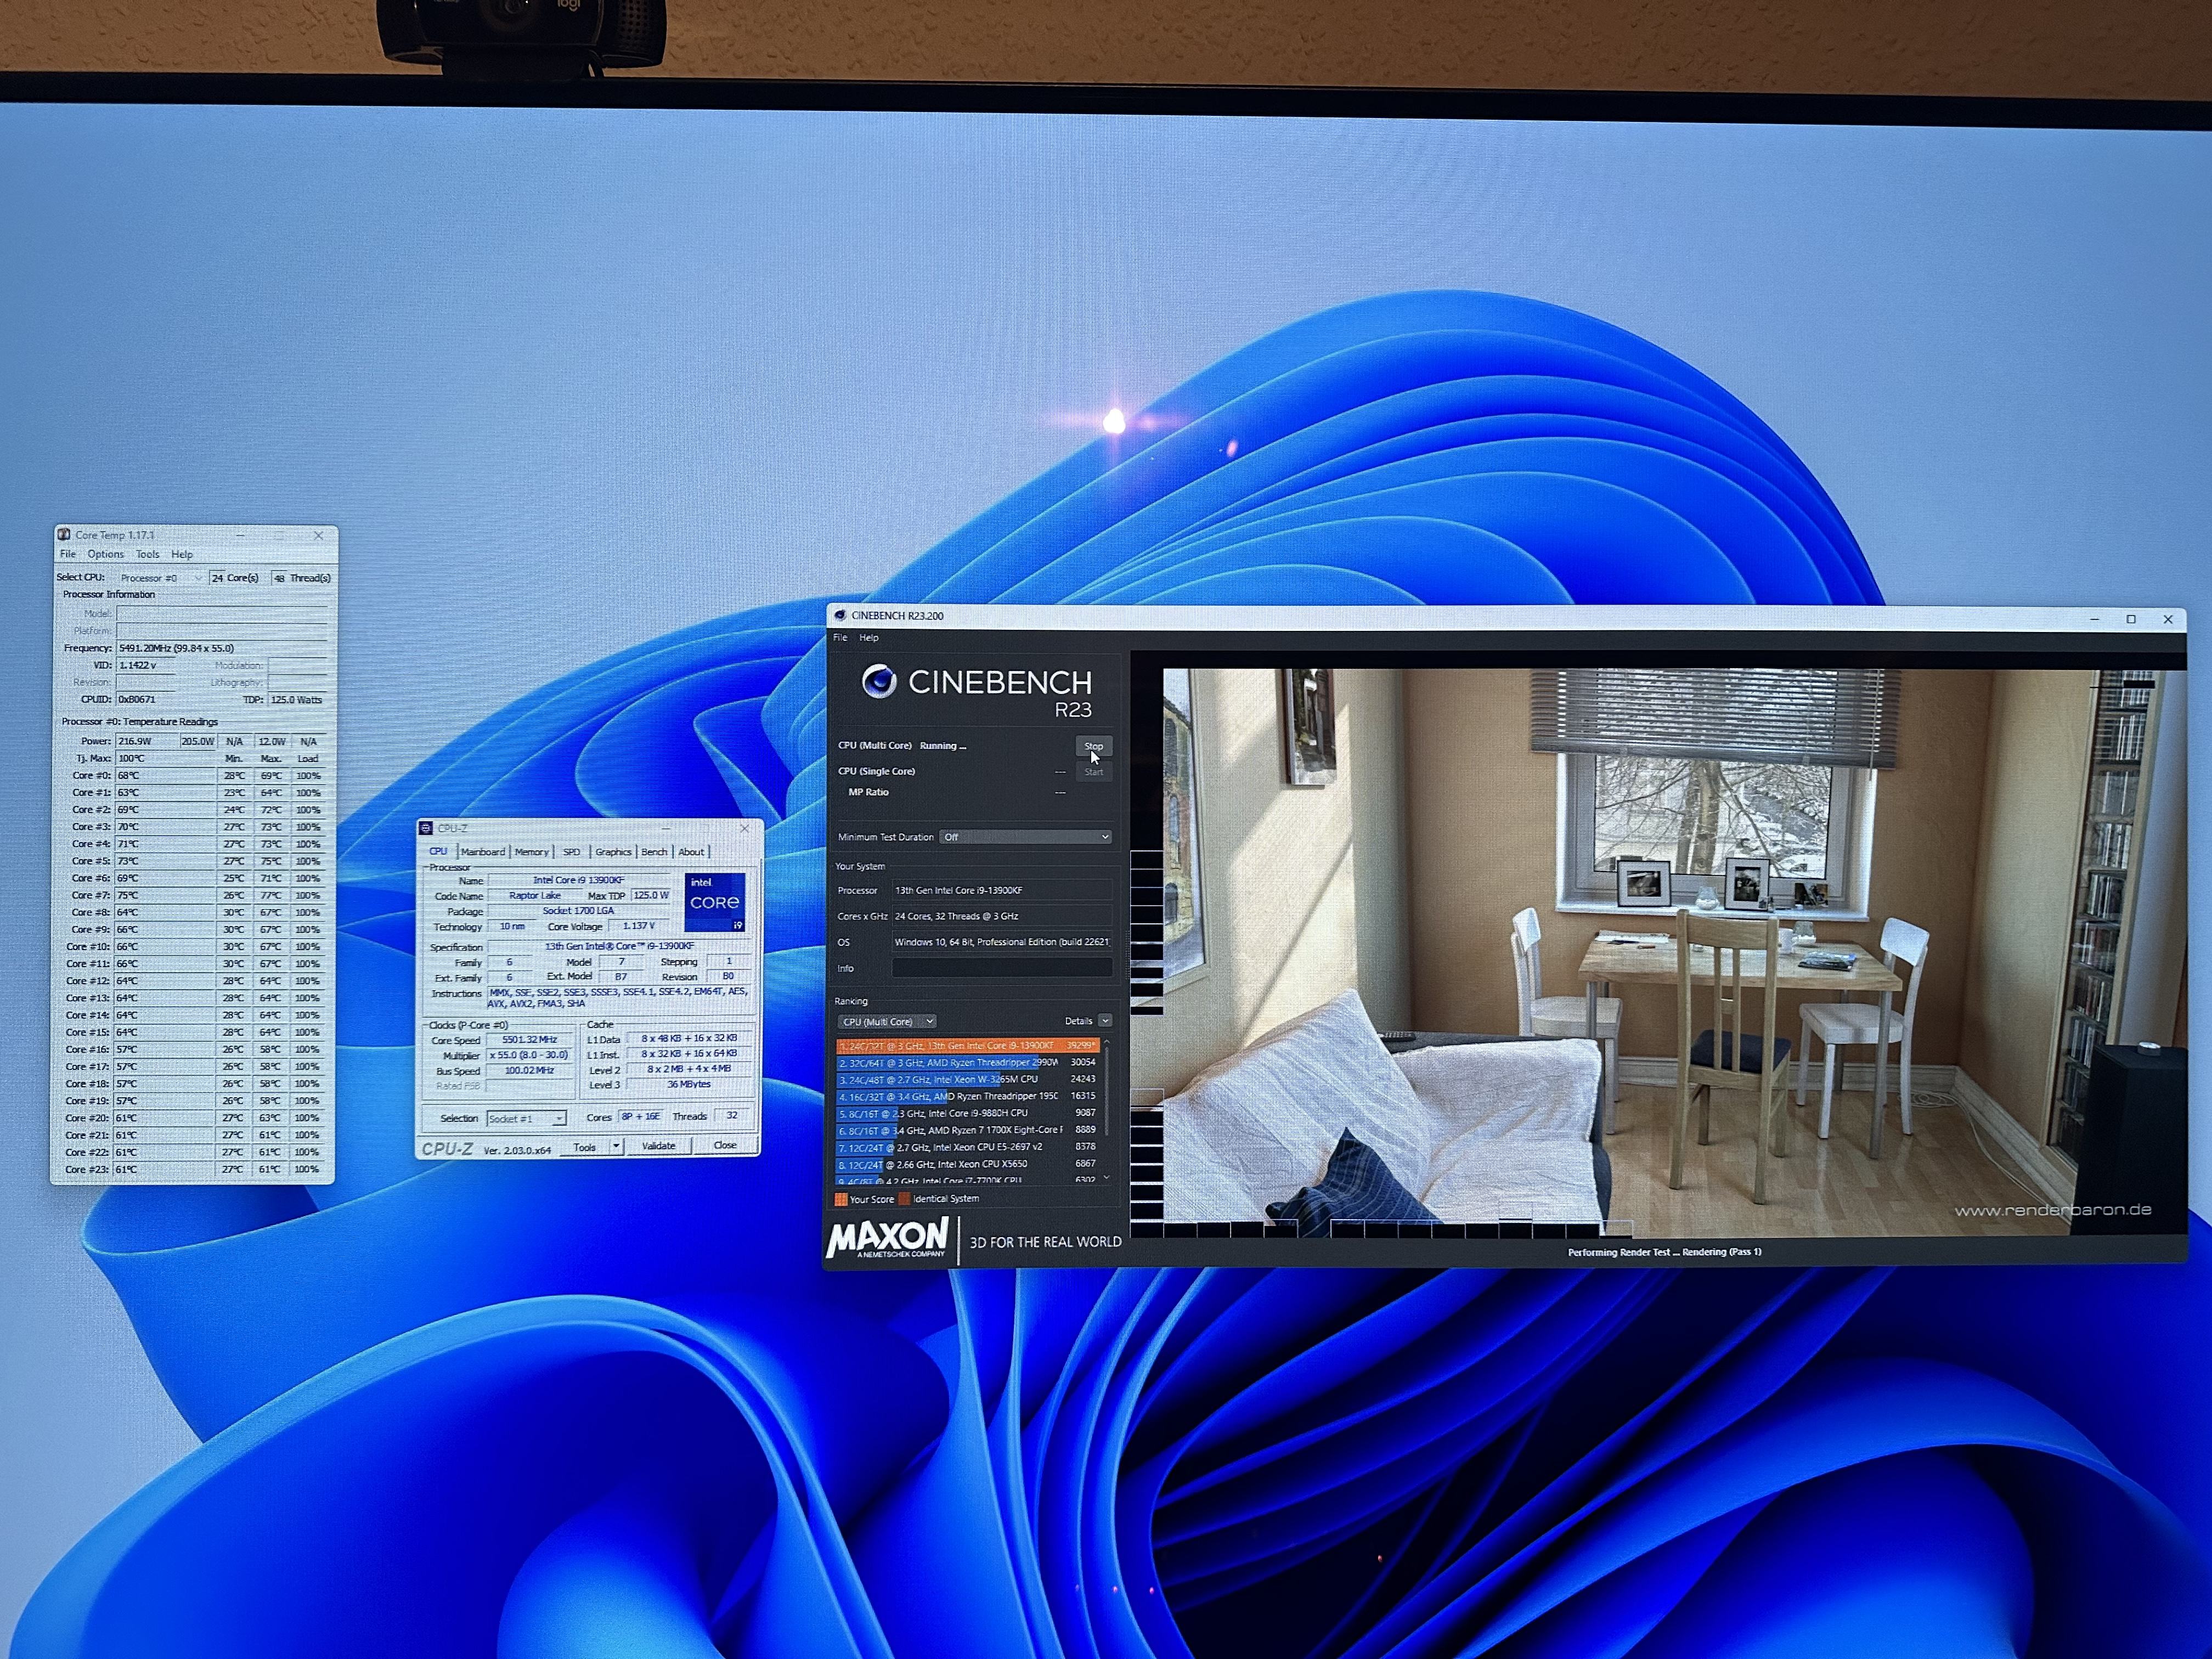Open Select CPU Processor #0 dropdown
Viewport: 2212px width, 1659px height.
(x=160, y=578)
